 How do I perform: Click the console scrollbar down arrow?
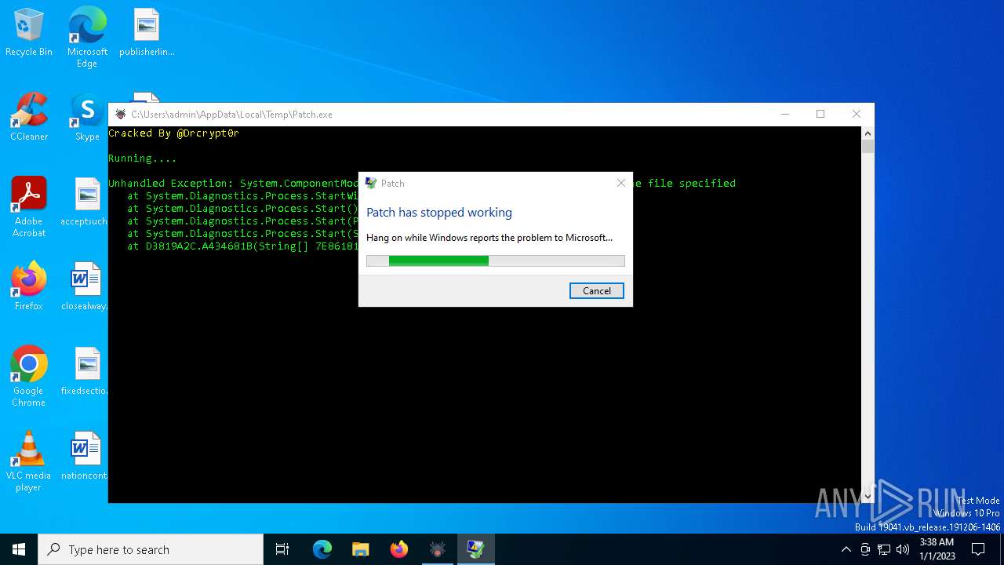868,496
